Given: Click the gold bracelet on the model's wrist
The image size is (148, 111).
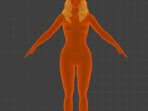Looking at the screenshot, I should click(x=116, y=45).
